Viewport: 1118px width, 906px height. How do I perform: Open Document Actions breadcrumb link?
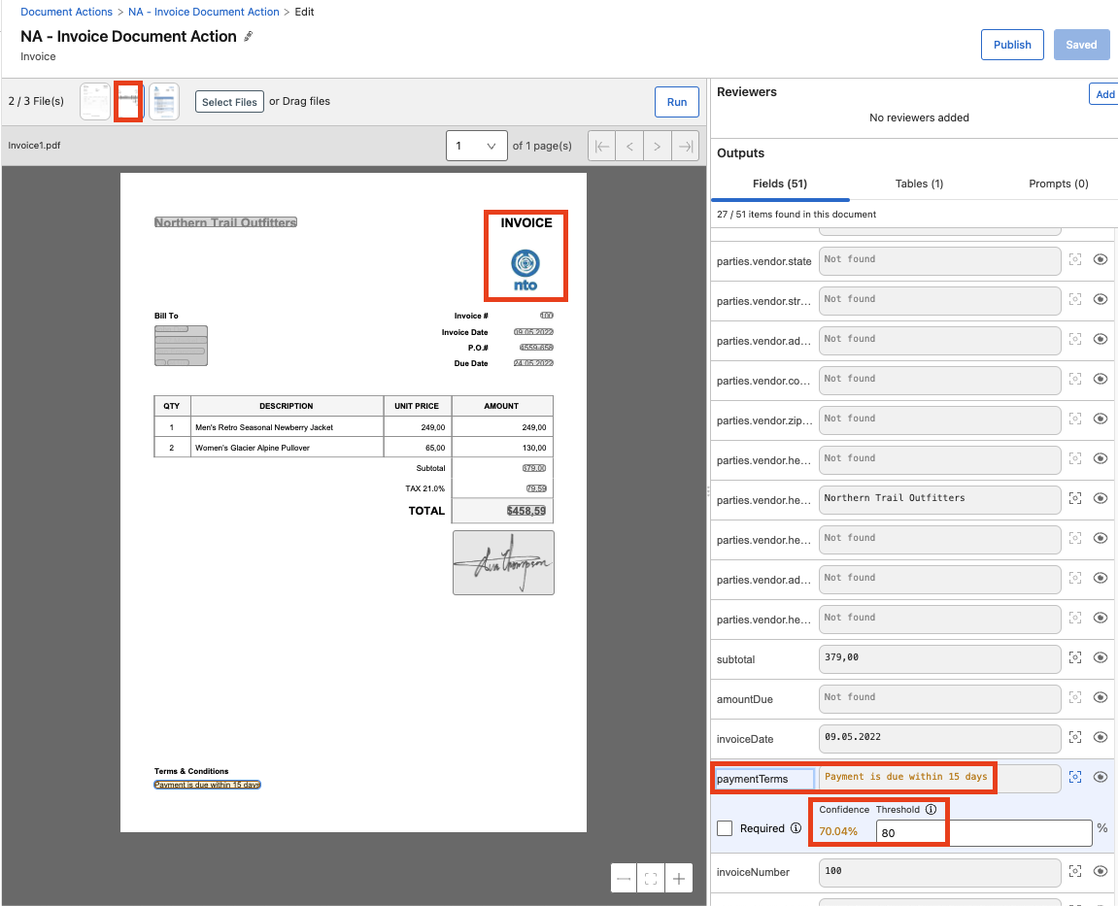[66, 12]
